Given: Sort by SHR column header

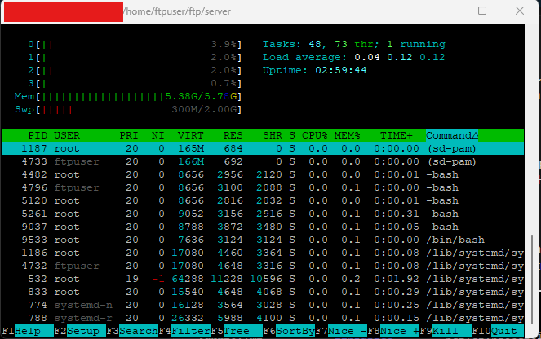Looking at the screenshot, I should click(x=273, y=135).
